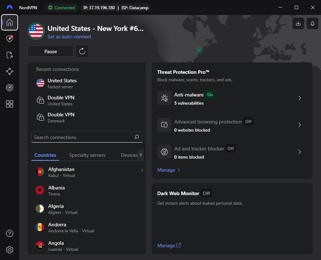Click the Albania flag icon

click(x=40, y=190)
